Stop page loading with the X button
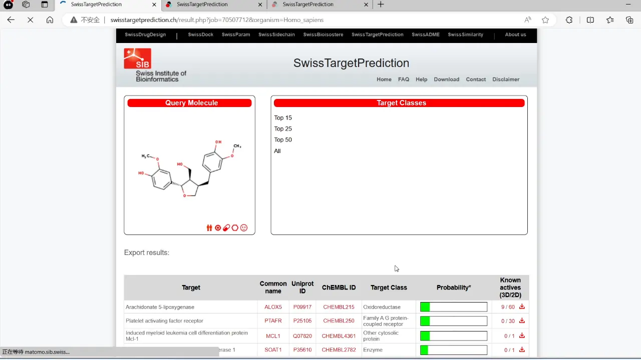 (30, 20)
